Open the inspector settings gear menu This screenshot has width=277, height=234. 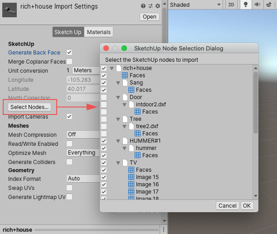158,6
